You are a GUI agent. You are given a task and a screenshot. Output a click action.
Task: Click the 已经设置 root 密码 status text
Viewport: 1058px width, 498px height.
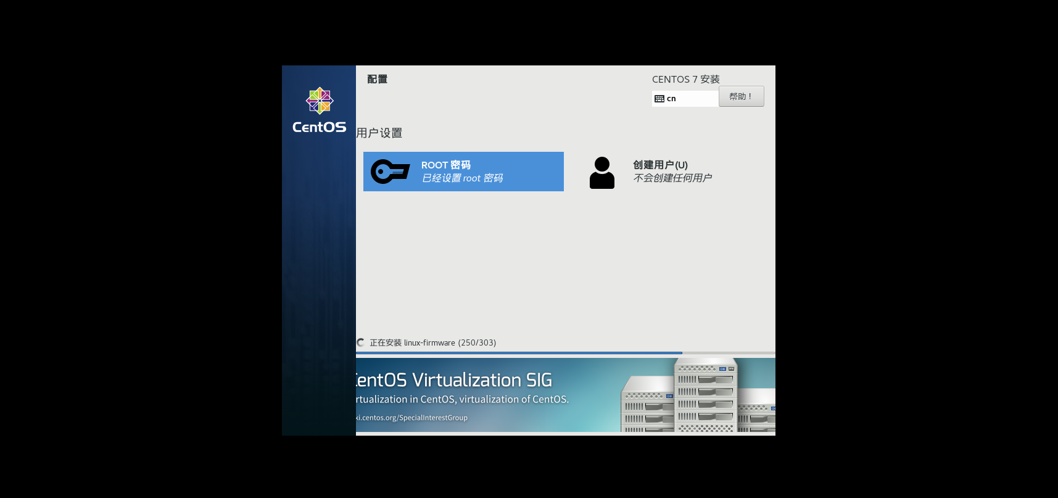click(x=462, y=178)
